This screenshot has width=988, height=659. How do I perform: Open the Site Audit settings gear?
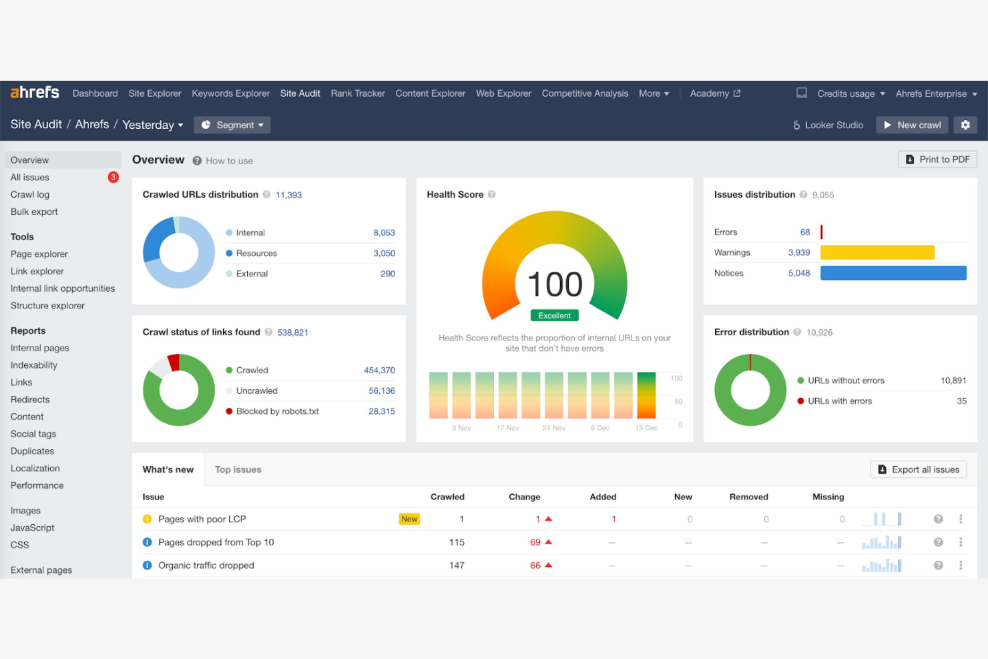coord(965,125)
